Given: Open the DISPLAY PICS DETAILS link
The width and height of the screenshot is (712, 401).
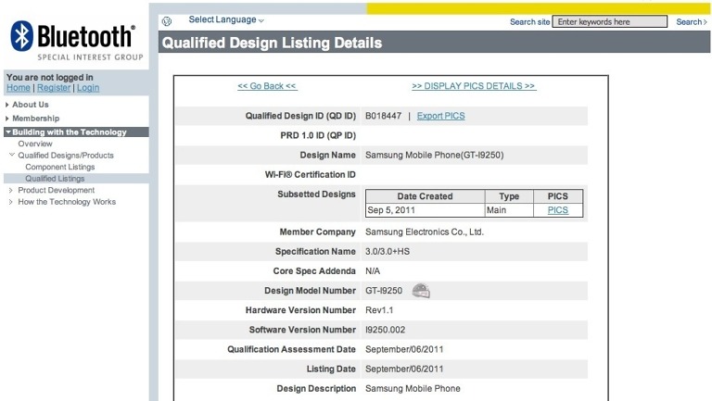Looking at the screenshot, I should click(473, 86).
